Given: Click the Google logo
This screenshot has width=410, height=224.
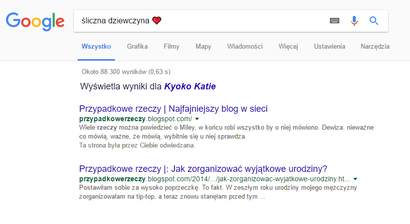Looking at the screenshot, I should (x=35, y=21).
